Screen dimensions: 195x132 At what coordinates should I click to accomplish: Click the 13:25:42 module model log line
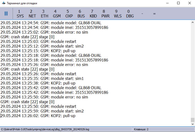[x=51, y=88]
